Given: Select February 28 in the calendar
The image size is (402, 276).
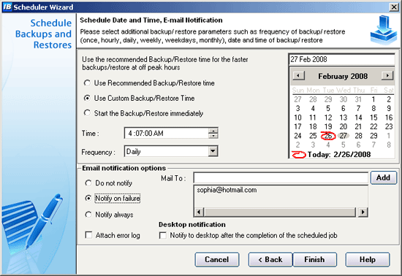Looking at the screenshot, I should pos(358,136).
